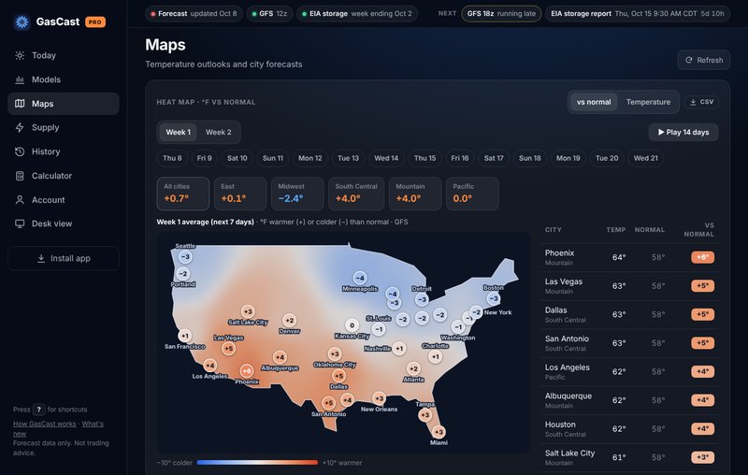Open the Account page

coord(64,200)
